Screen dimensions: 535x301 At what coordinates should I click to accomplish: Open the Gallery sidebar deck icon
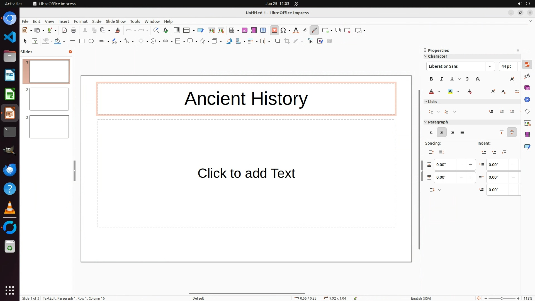527,88
